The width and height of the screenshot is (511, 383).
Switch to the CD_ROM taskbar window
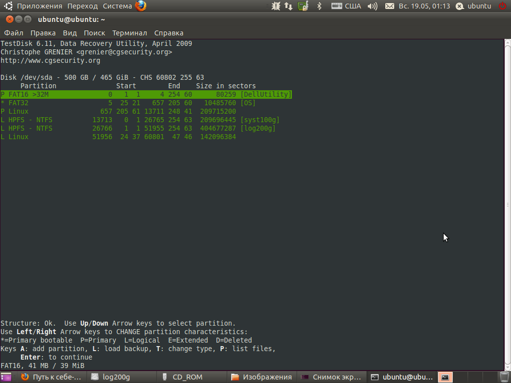tap(191, 377)
